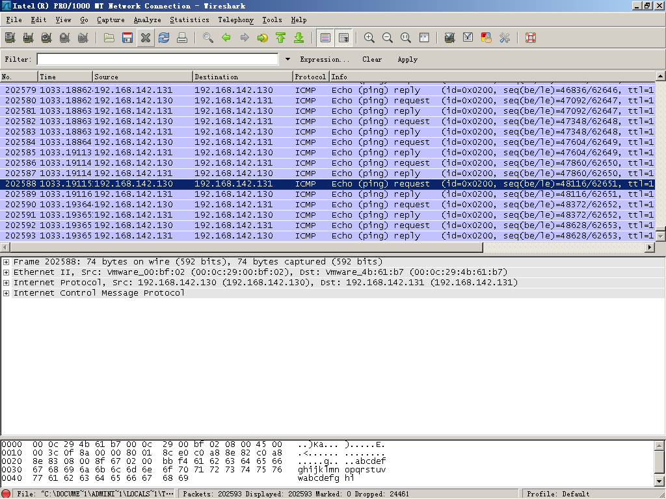This screenshot has width=666, height=499.
Task: Click the Profile: Default status entry
Action: [x=558, y=494]
